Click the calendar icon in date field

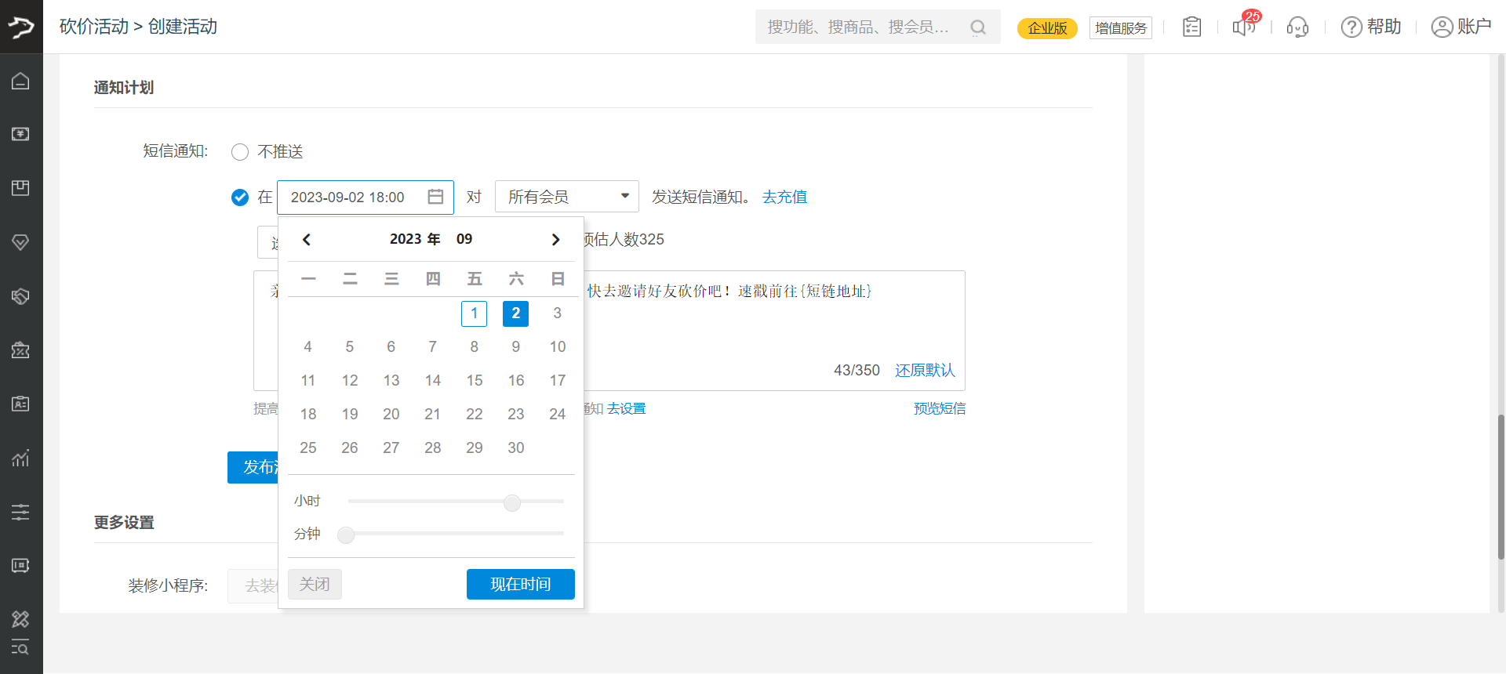(x=435, y=197)
